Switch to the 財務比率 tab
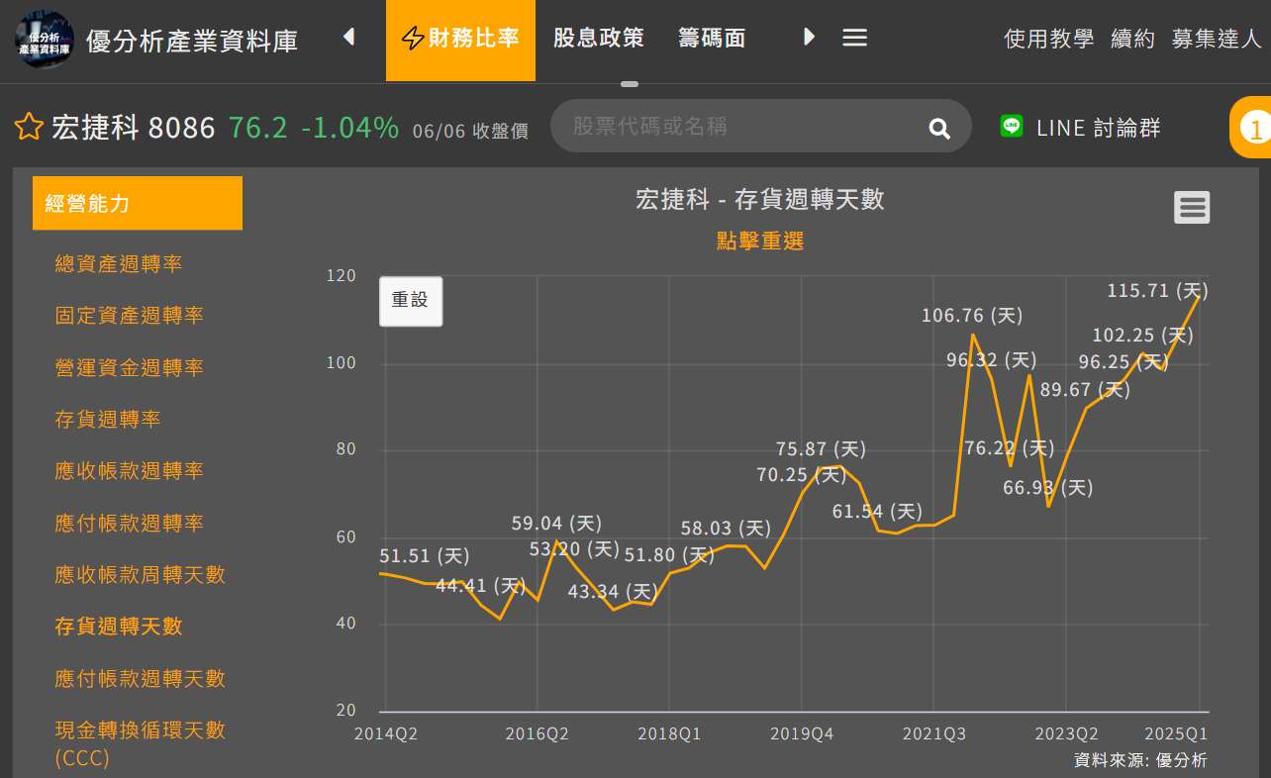Screen dimensions: 1271x778 click(460, 39)
